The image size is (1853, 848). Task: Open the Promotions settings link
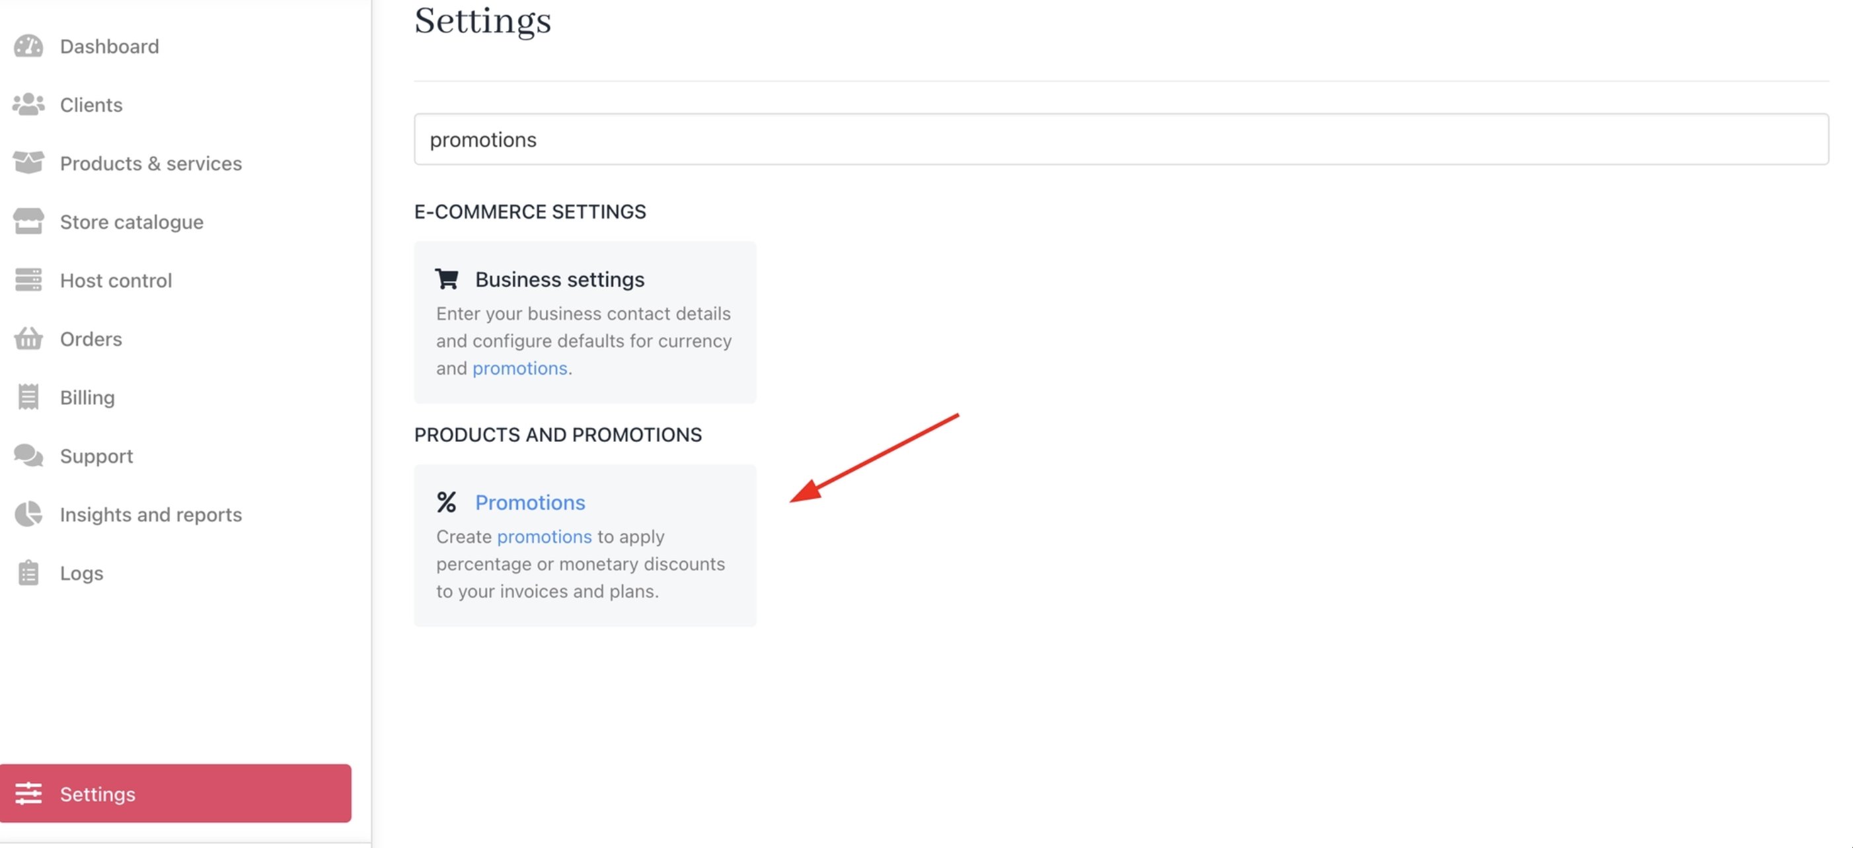coord(530,503)
